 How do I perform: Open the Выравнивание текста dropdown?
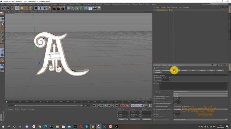[x=200, y=96]
